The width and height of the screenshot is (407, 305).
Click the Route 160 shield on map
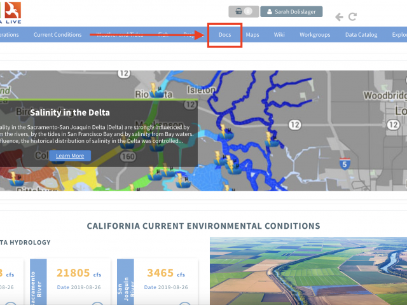pos(128,156)
